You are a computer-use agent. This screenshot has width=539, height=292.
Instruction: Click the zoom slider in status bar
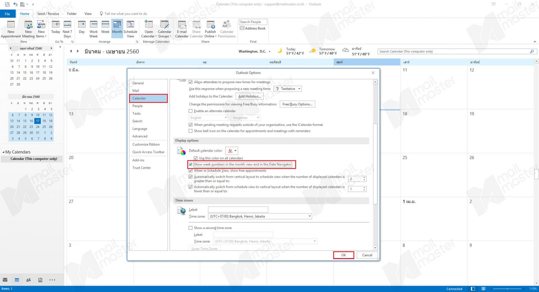click(508, 289)
